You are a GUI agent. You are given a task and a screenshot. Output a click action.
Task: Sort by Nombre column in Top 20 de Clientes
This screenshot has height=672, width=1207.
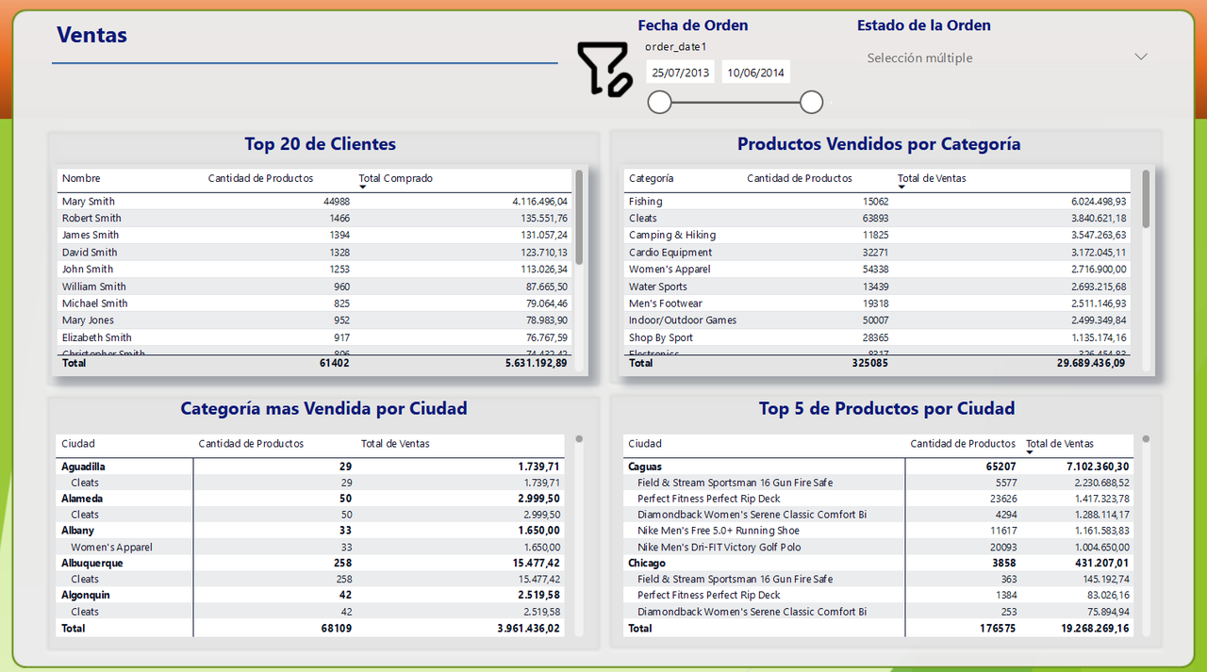tap(81, 178)
